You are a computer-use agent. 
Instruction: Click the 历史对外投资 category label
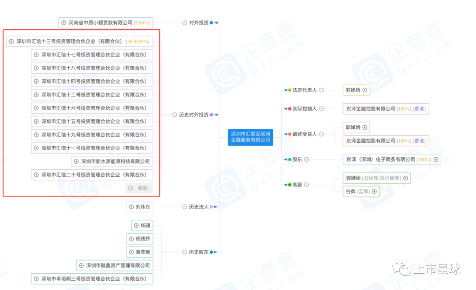[x=193, y=115]
